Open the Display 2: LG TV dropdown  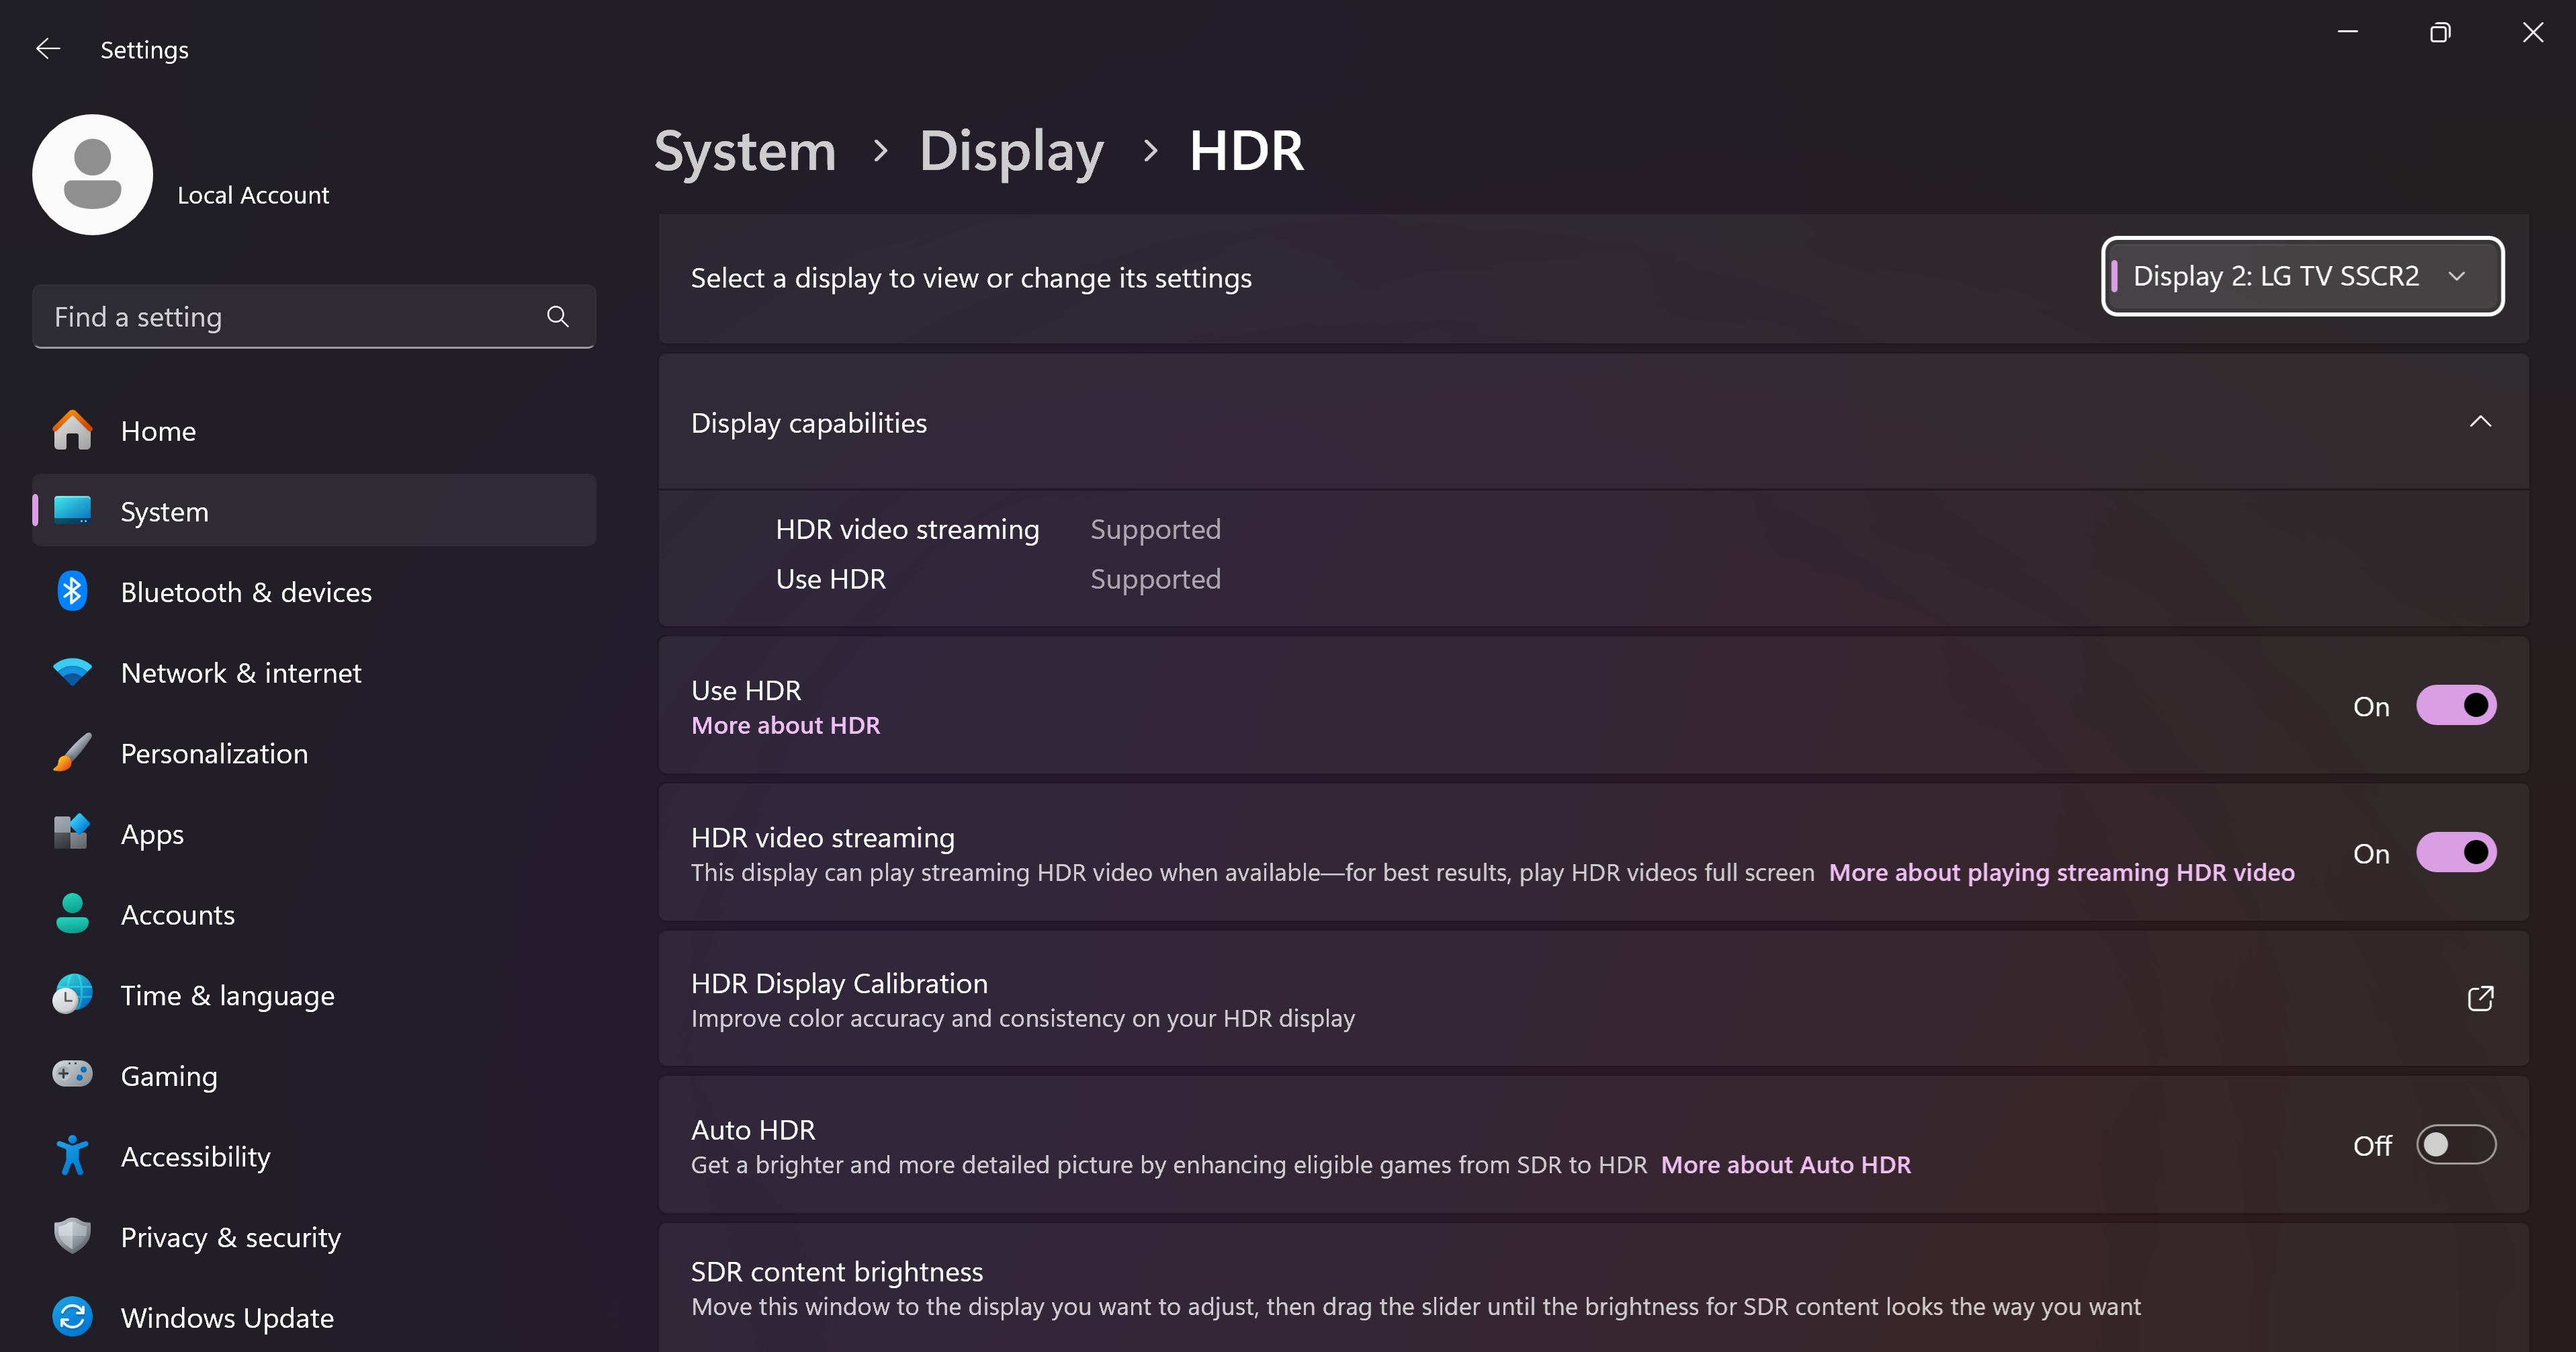(x=2302, y=276)
